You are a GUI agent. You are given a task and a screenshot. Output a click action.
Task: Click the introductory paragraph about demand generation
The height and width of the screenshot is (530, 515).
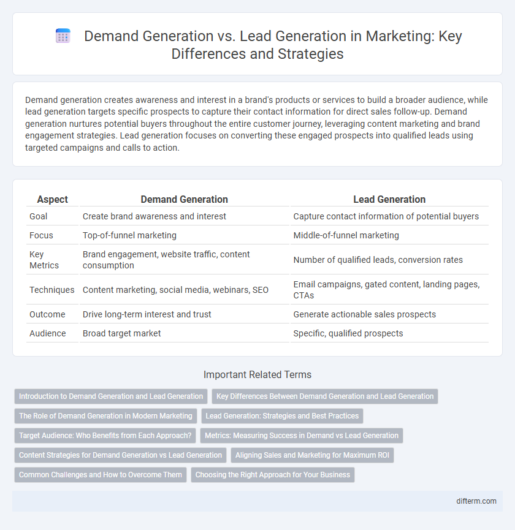click(257, 124)
